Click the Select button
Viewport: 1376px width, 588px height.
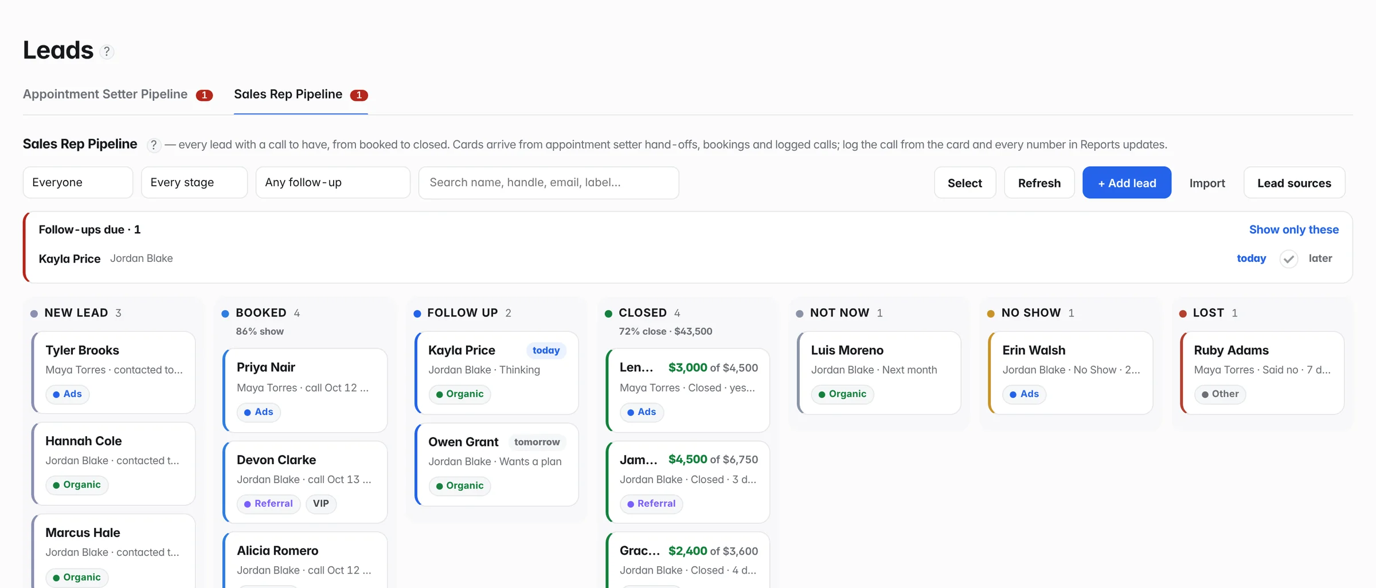[x=965, y=183]
